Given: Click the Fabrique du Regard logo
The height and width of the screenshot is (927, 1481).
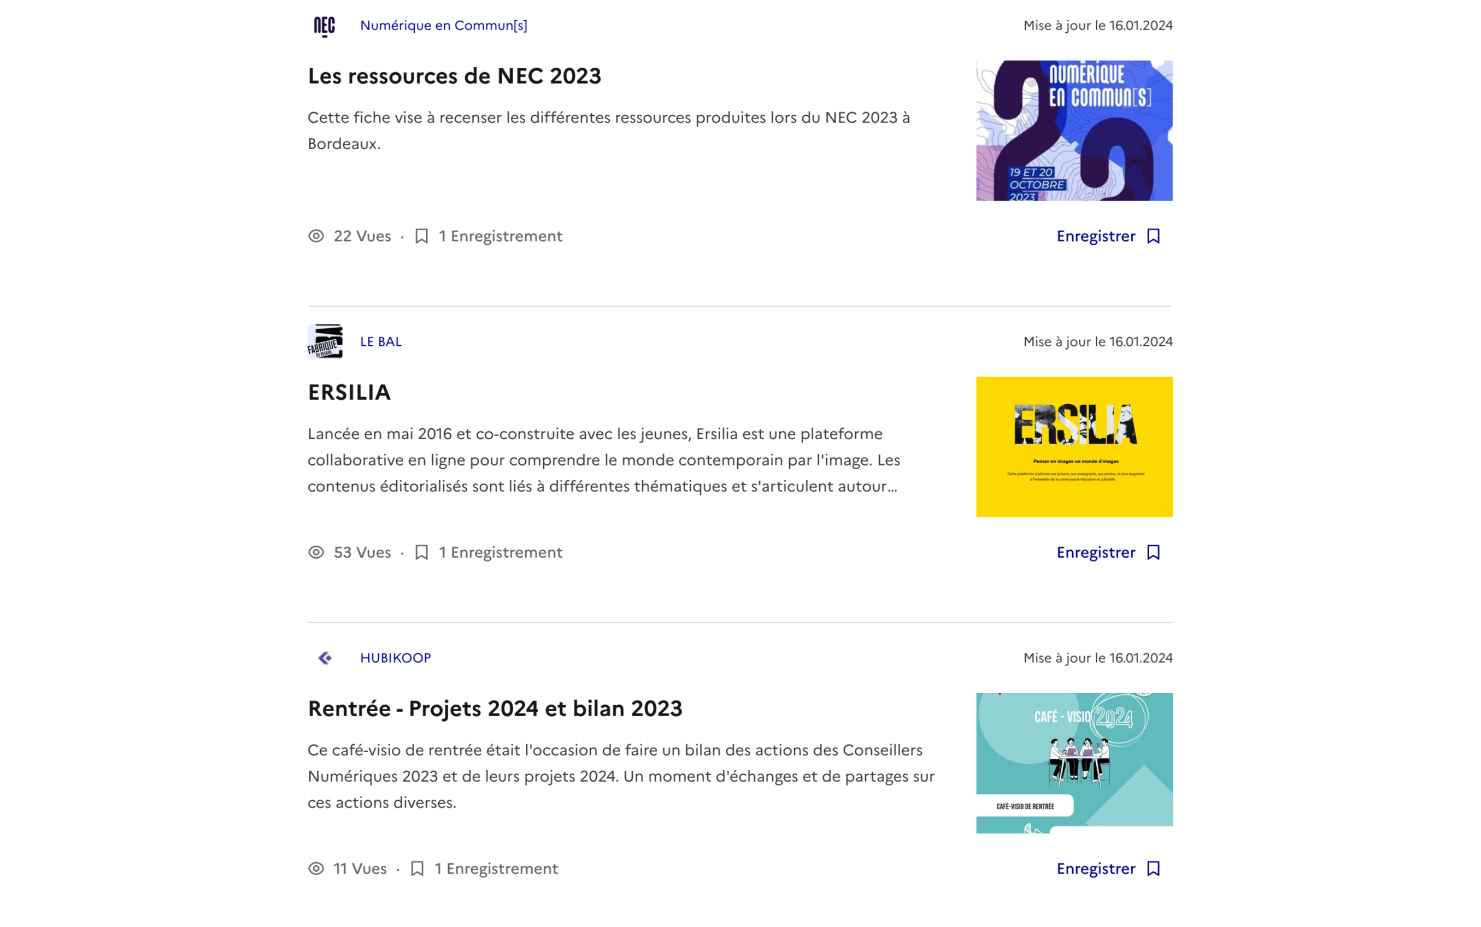Looking at the screenshot, I should pyautogui.click(x=325, y=341).
